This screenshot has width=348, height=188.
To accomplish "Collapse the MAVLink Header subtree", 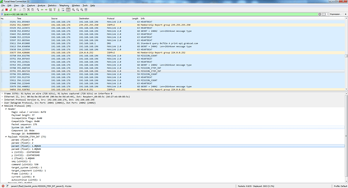I will pos(6,109).
